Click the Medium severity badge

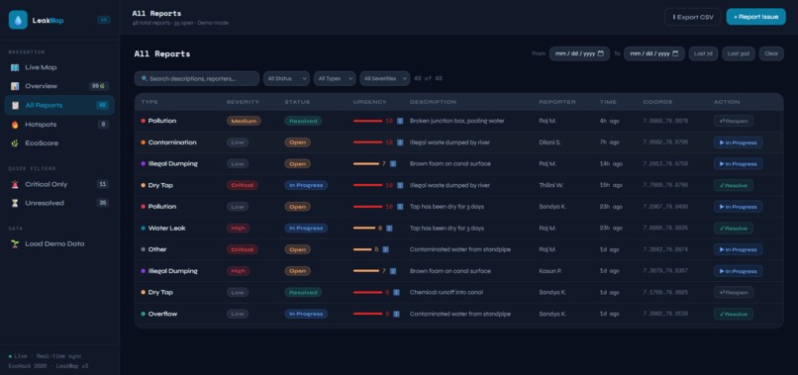tap(244, 121)
